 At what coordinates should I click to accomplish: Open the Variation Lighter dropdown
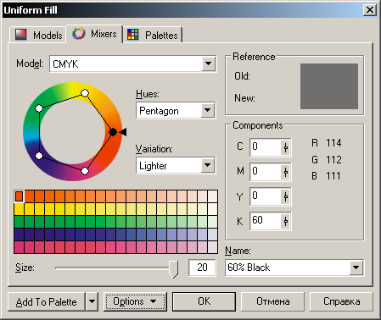(207, 165)
